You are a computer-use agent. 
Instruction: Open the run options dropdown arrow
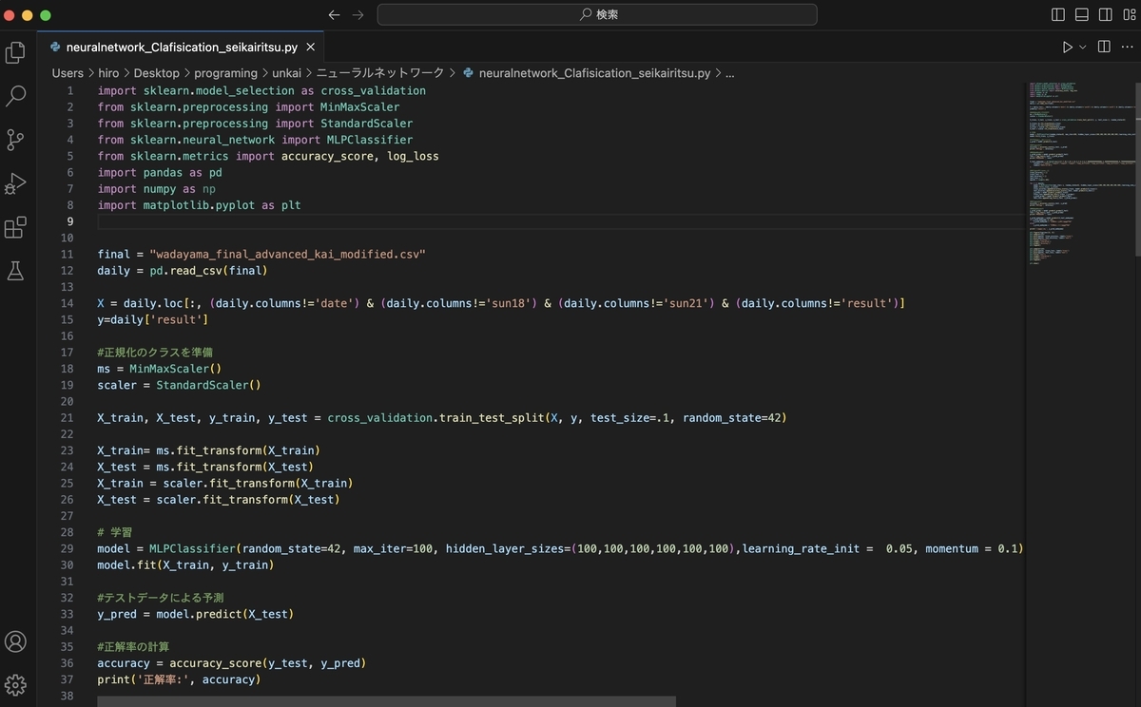[1083, 47]
